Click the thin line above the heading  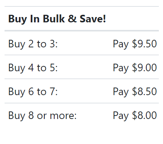pyautogui.click(x=81, y=6)
